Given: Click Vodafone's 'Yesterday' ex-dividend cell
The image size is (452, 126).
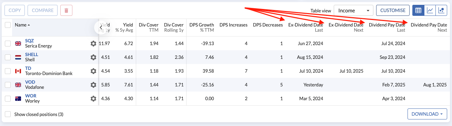Looking at the screenshot, I should click(x=313, y=85).
